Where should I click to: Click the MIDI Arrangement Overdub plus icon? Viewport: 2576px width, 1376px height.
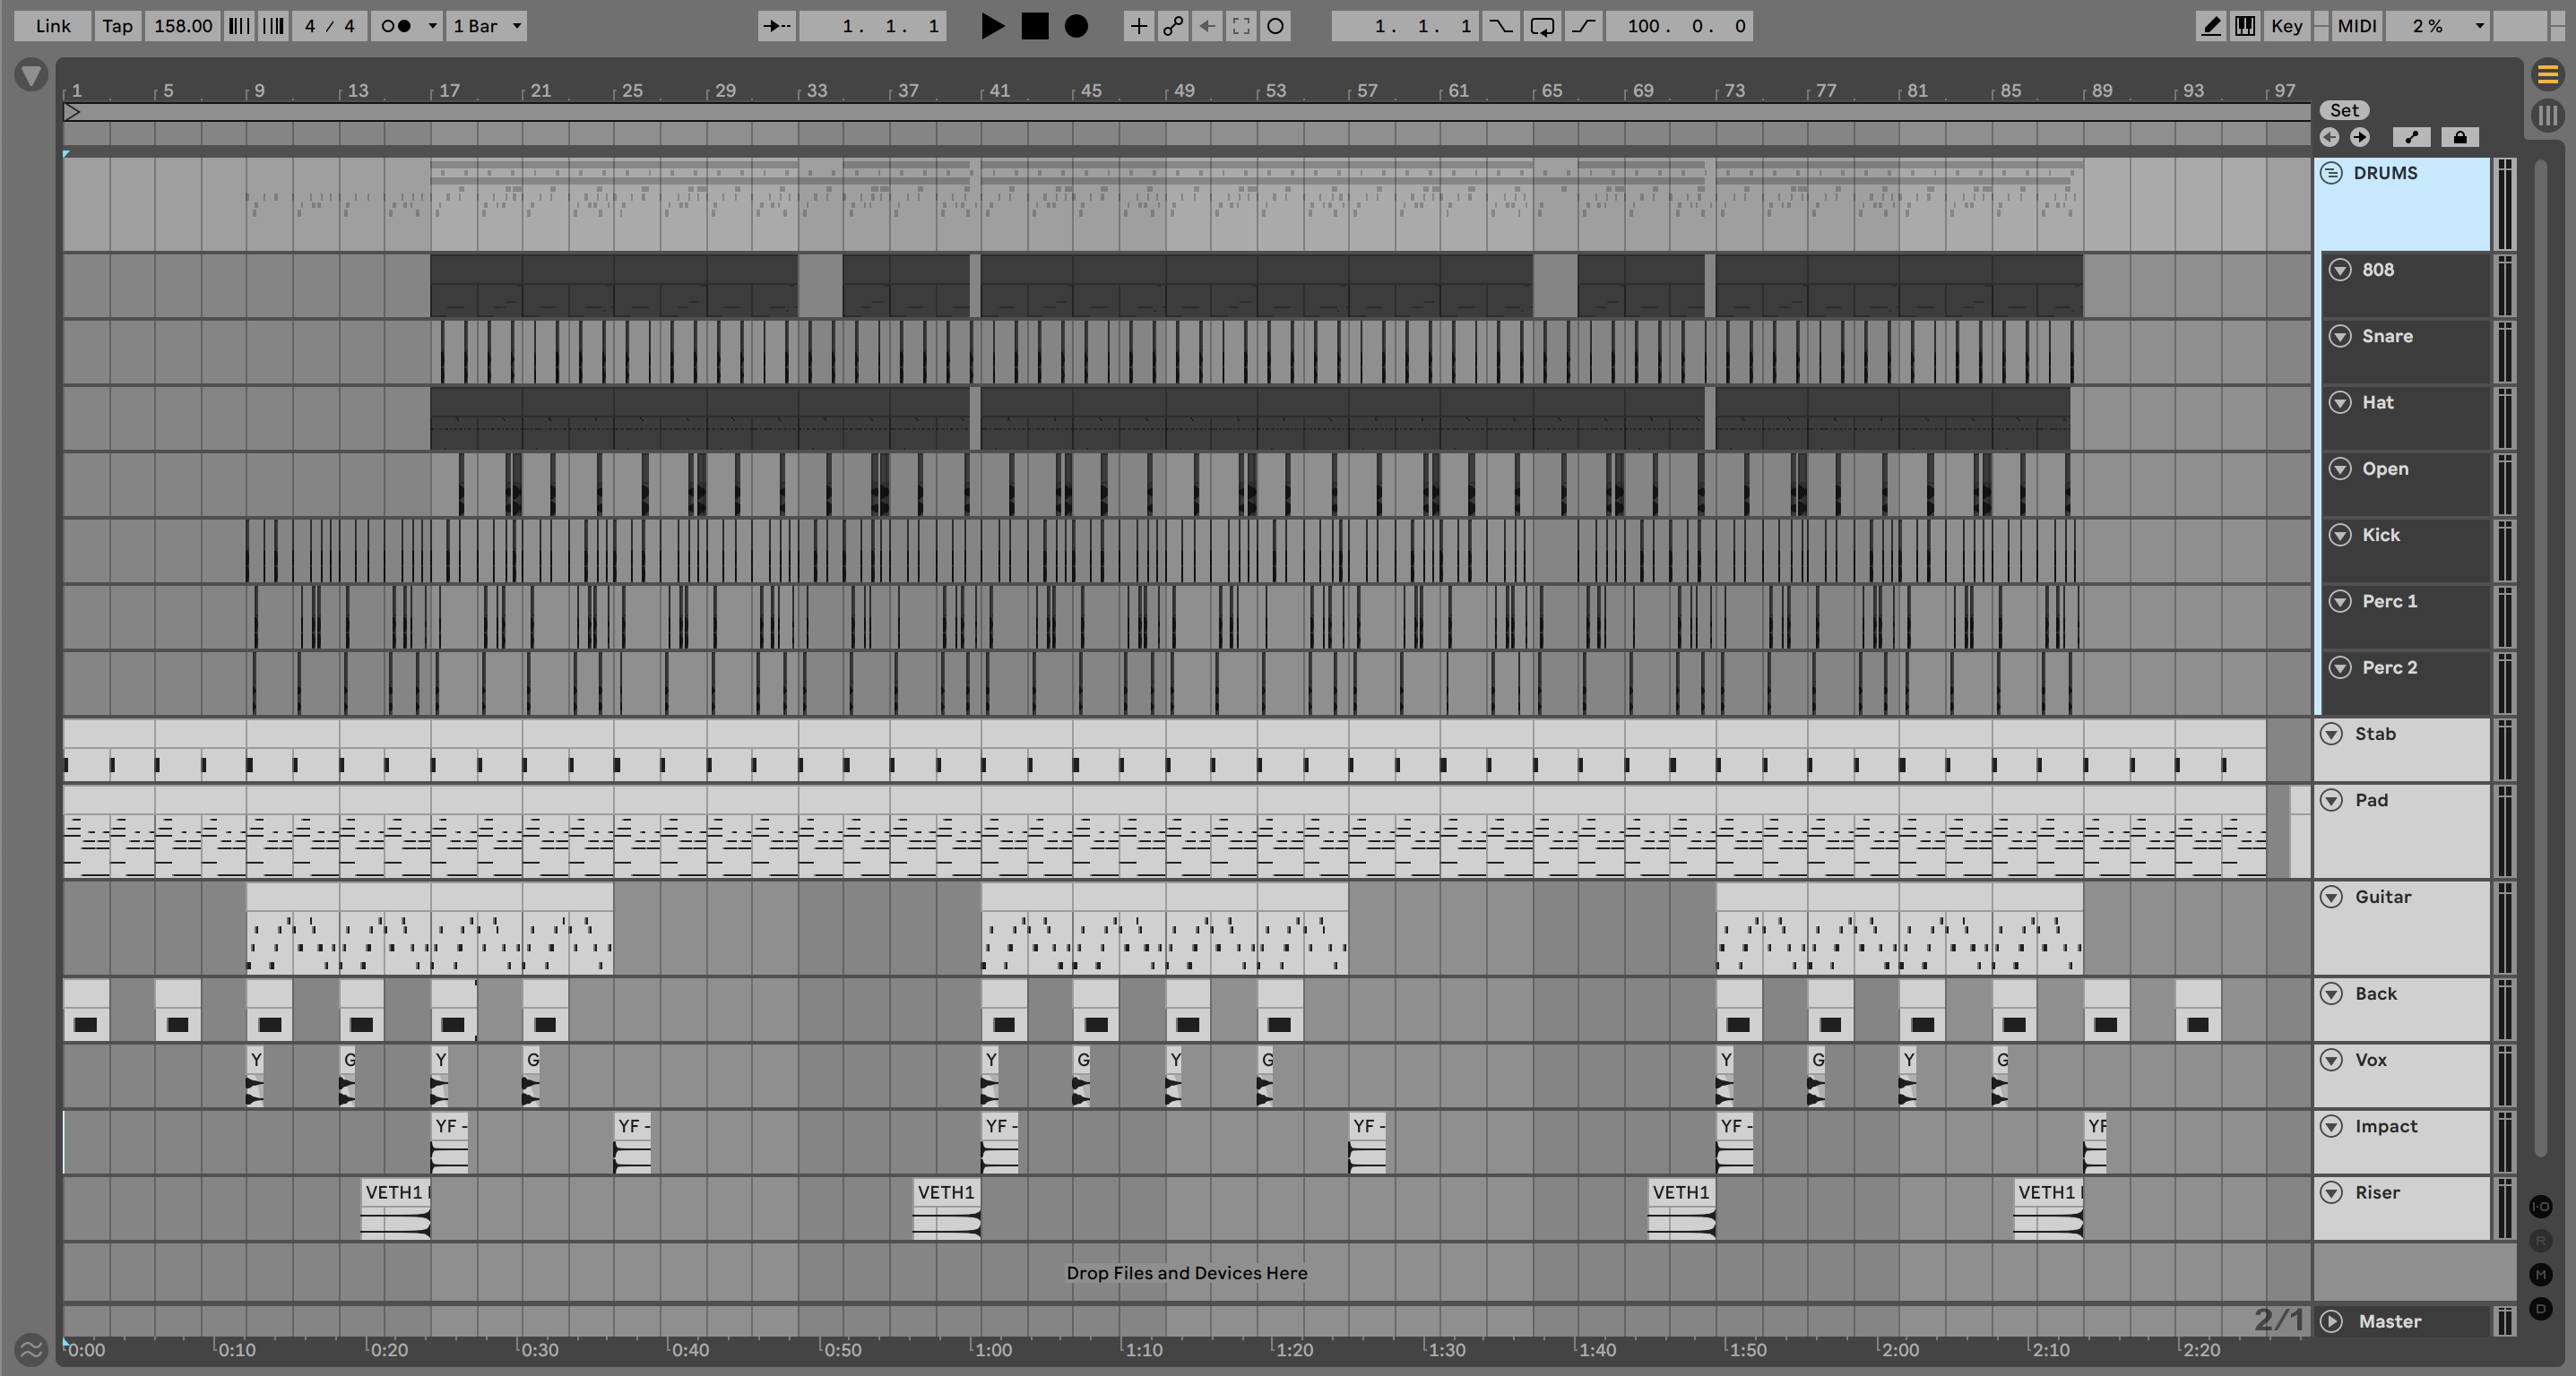(1138, 26)
